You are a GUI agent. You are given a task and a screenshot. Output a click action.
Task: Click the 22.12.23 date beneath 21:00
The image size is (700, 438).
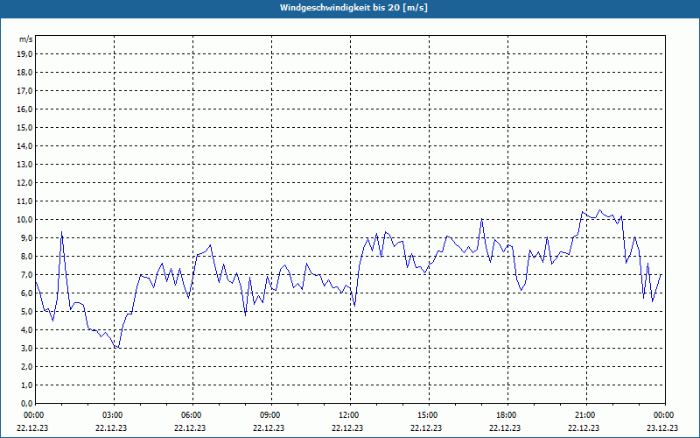coord(584,427)
